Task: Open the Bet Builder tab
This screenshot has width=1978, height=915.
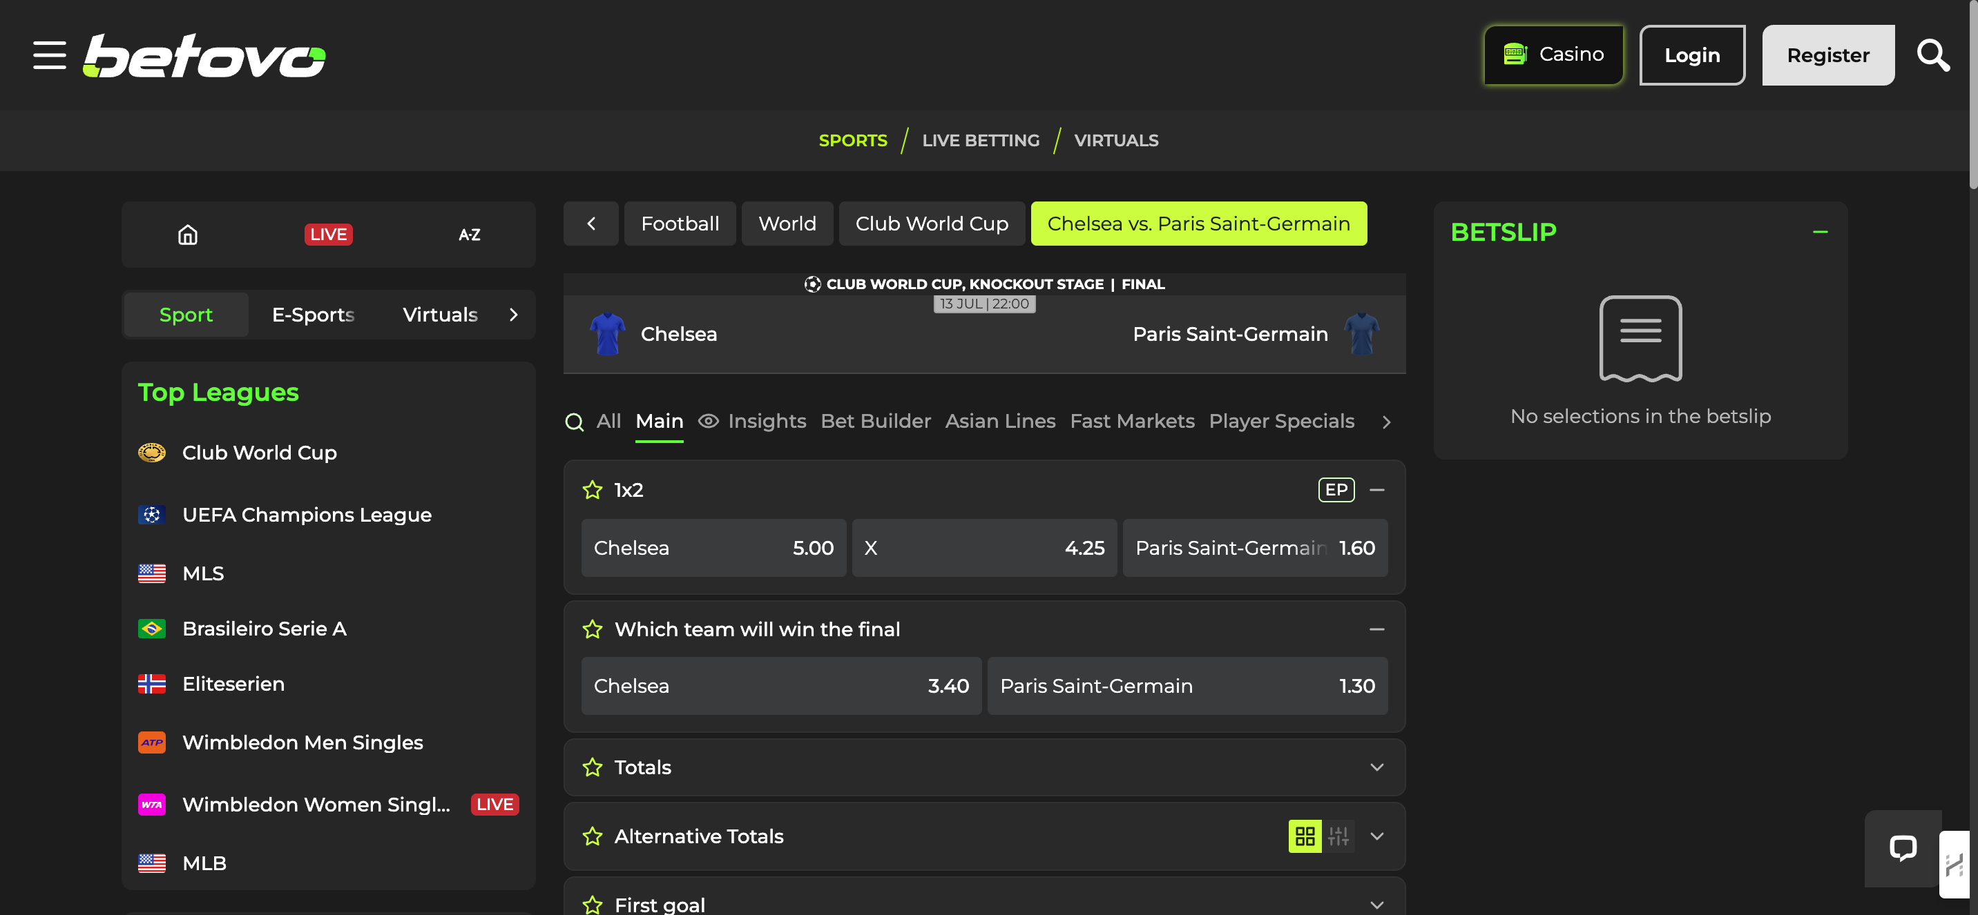Action: [875, 421]
